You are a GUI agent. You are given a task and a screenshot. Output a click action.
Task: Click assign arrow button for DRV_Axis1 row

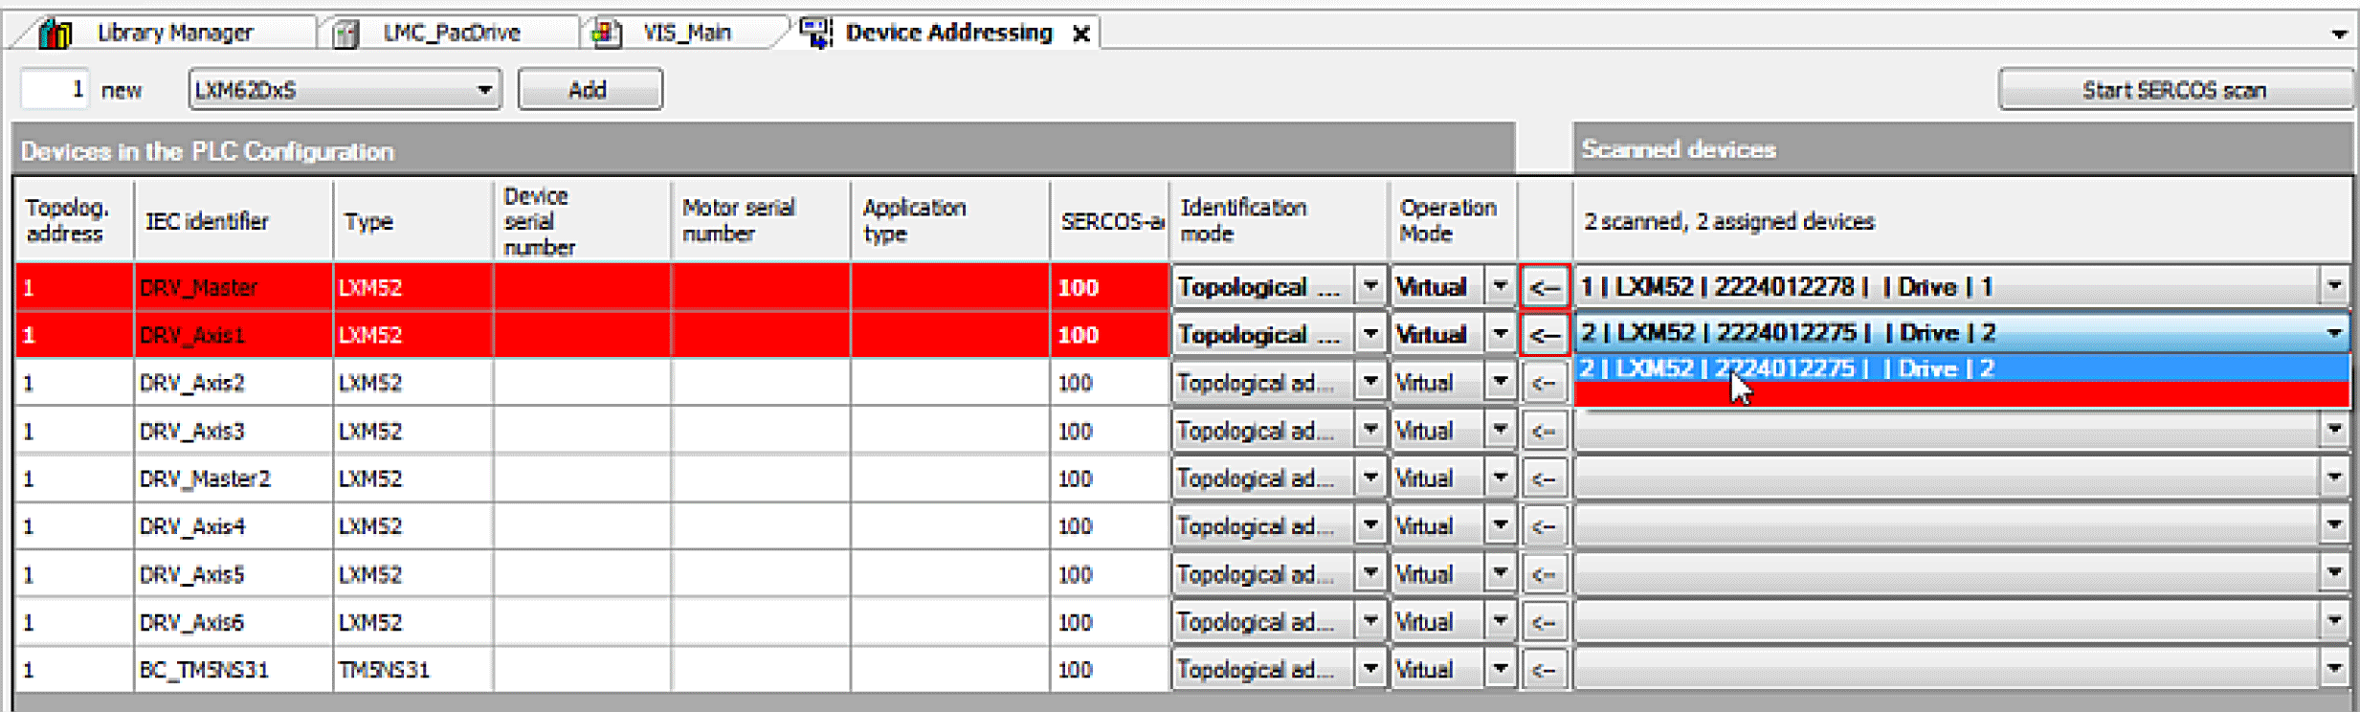click(x=1543, y=335)
